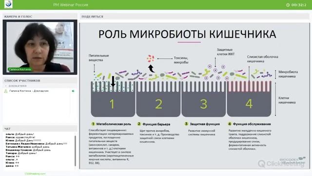Click the Защитные клетки ЖКТ label
The height and width of the screenshot is (176, 312).
tap(226, 52)
